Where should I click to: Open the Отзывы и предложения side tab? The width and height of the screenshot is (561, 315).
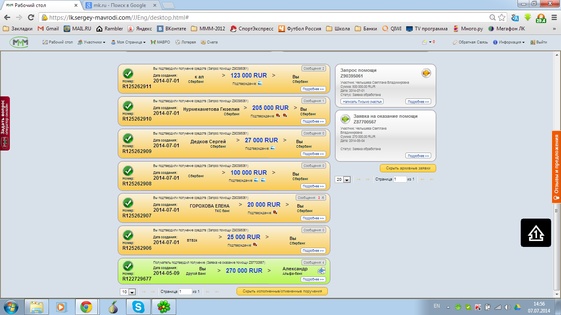[x=556, y=167]
